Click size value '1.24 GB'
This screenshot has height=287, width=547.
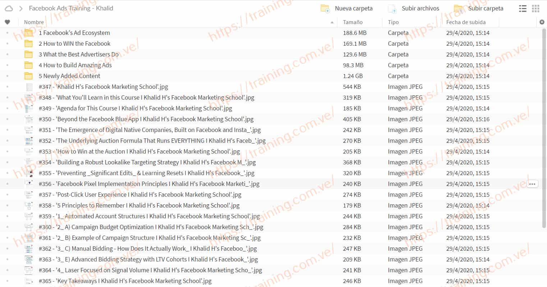click(353, 76)
